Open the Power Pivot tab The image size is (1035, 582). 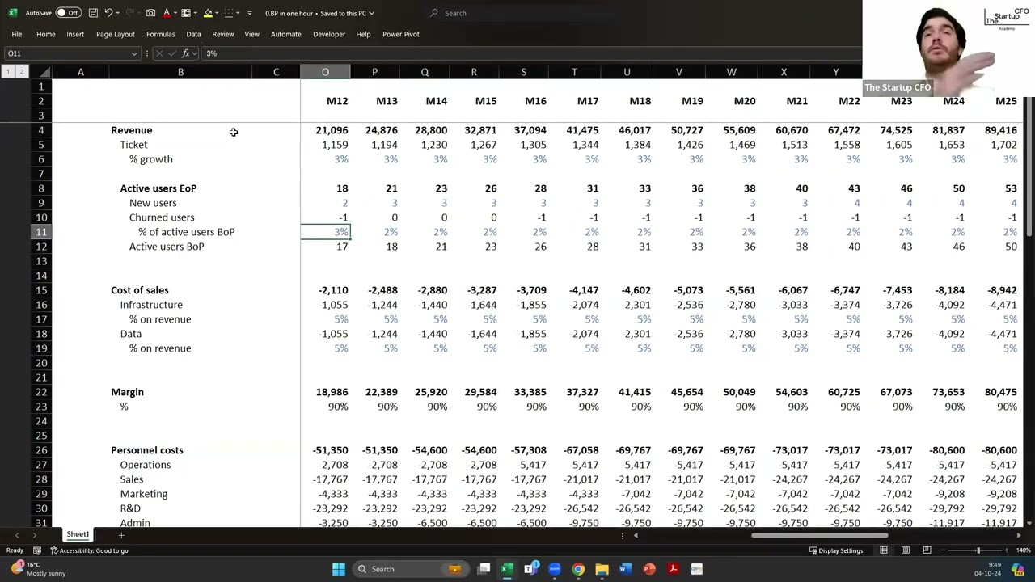400,34
